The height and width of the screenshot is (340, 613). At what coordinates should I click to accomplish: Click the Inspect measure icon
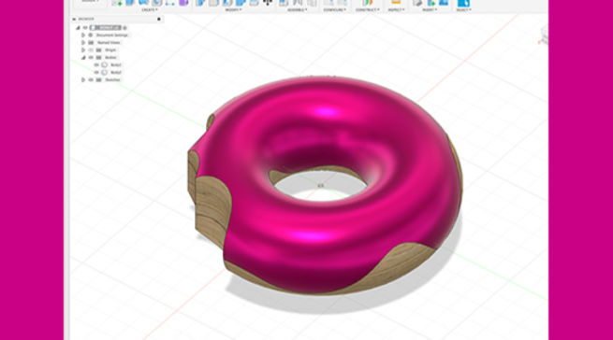coord(396,3)
